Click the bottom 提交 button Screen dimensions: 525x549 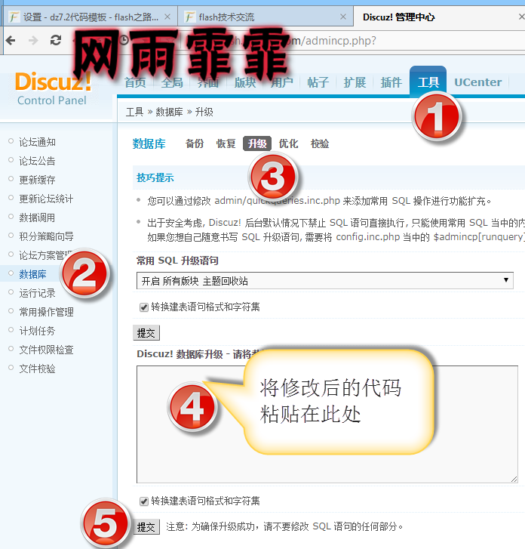pyautogui.click(x=146, y=526)
